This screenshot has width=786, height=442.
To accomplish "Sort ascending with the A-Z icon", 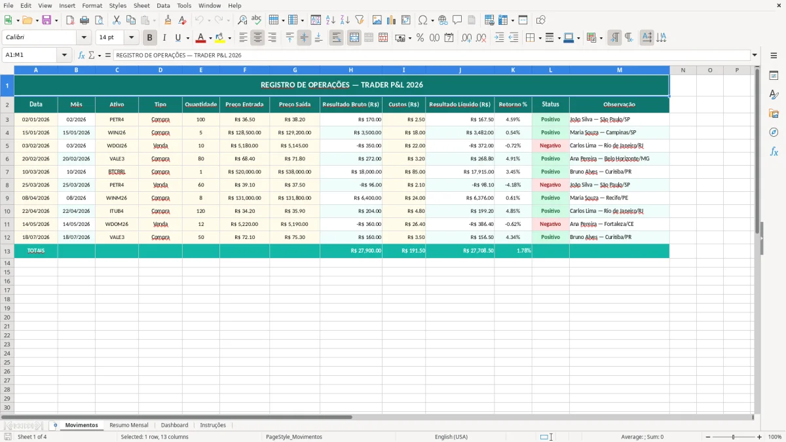I will point(331,20).
